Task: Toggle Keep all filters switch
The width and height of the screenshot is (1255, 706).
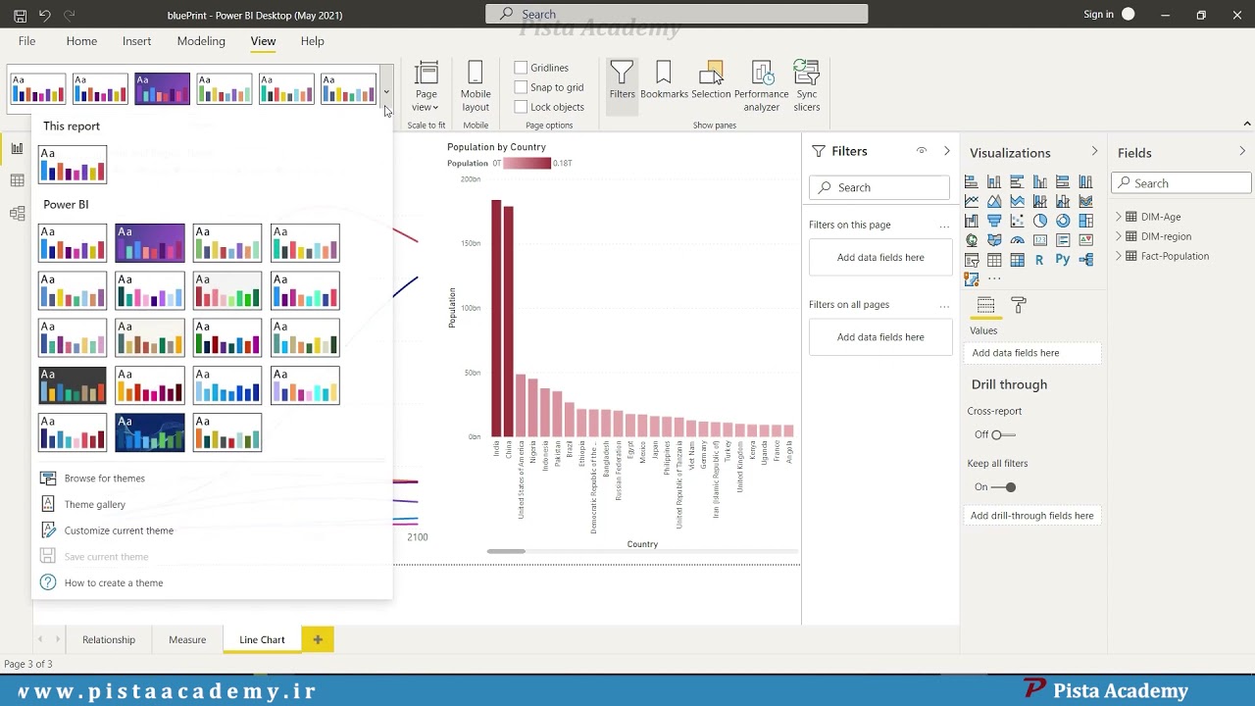Action: tap(1003, 487)
